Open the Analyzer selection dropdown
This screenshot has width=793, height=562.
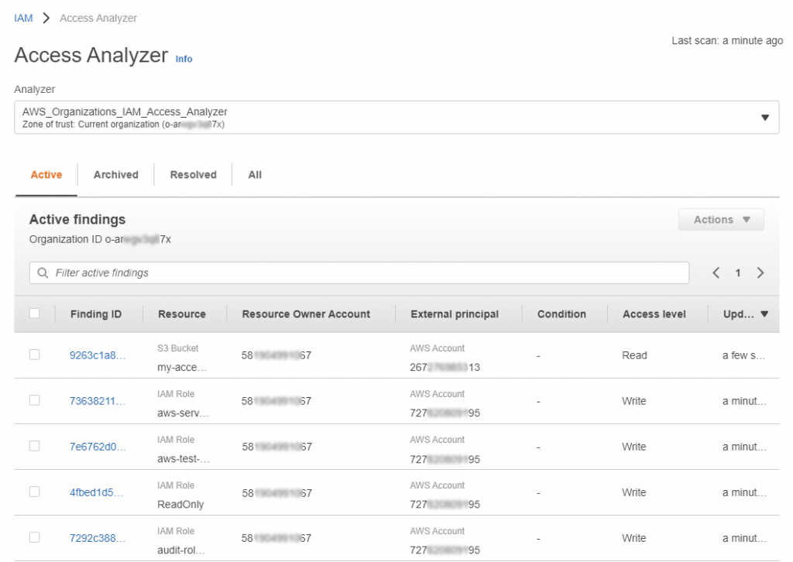click(x=396, y=117)
